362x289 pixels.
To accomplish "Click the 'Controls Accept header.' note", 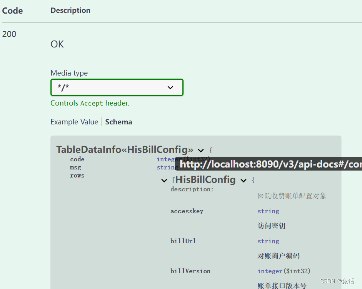I will point(90,103).
